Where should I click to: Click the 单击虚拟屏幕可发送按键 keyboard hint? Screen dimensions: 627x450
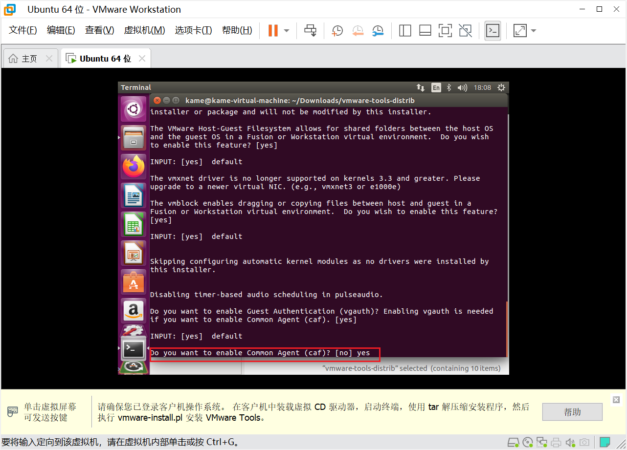pos(50,412)
